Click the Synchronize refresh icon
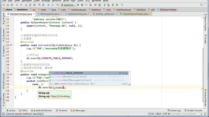This screenshot has height=117, width=209. 12,5
